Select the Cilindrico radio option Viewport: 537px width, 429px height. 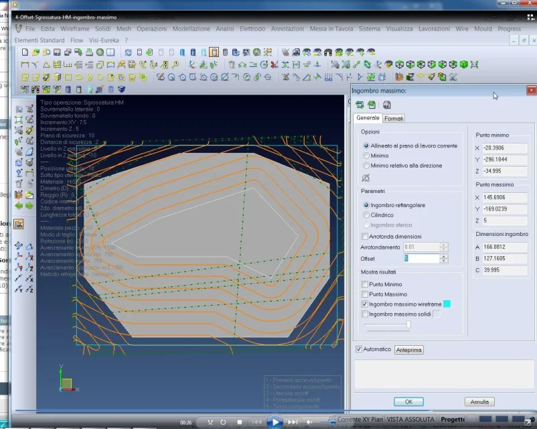tap(366, 215)
